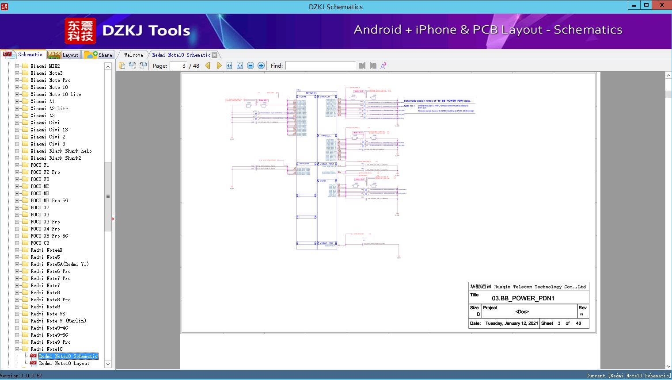Select the Xiaomi Black Shark helo folder
The height and width of the screenshot is (380, 672).
coord(61,151)
